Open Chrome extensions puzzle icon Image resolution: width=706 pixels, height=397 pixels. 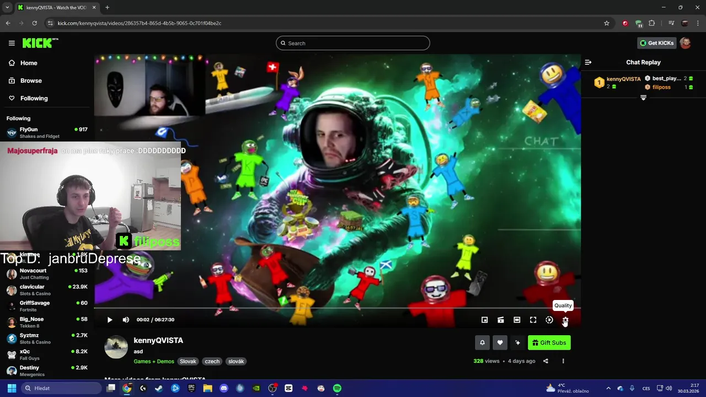tap(652, 23)
